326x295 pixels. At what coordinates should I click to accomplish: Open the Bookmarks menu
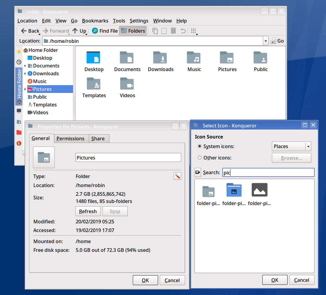[x=95, y=21]
